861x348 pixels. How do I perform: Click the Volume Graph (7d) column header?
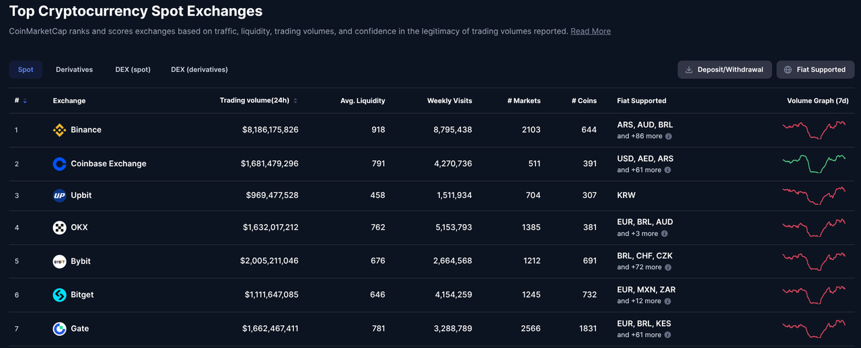(x=818, y=101)
